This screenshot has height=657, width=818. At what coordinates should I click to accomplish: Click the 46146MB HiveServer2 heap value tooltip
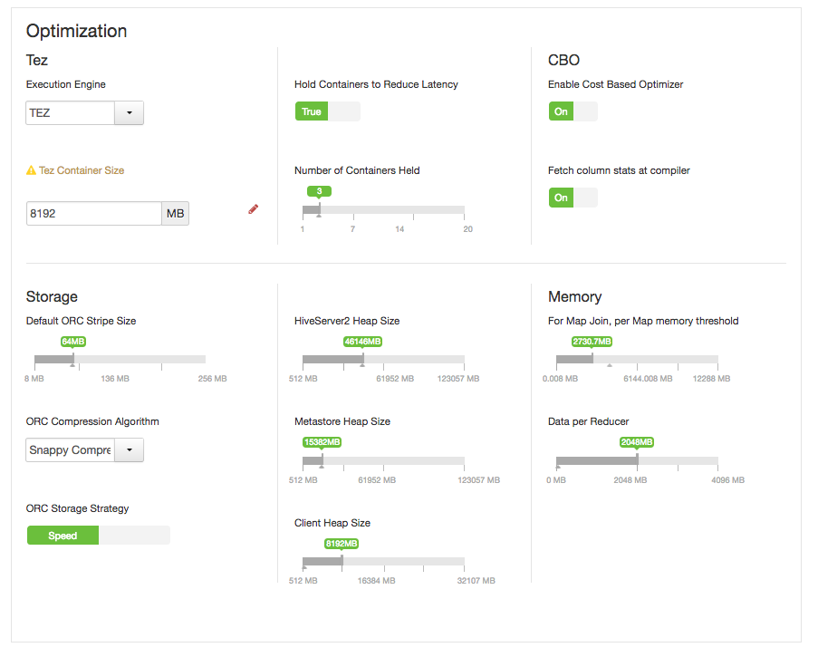(362, 342)
